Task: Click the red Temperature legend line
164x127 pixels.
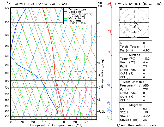Action: (65, 9)
